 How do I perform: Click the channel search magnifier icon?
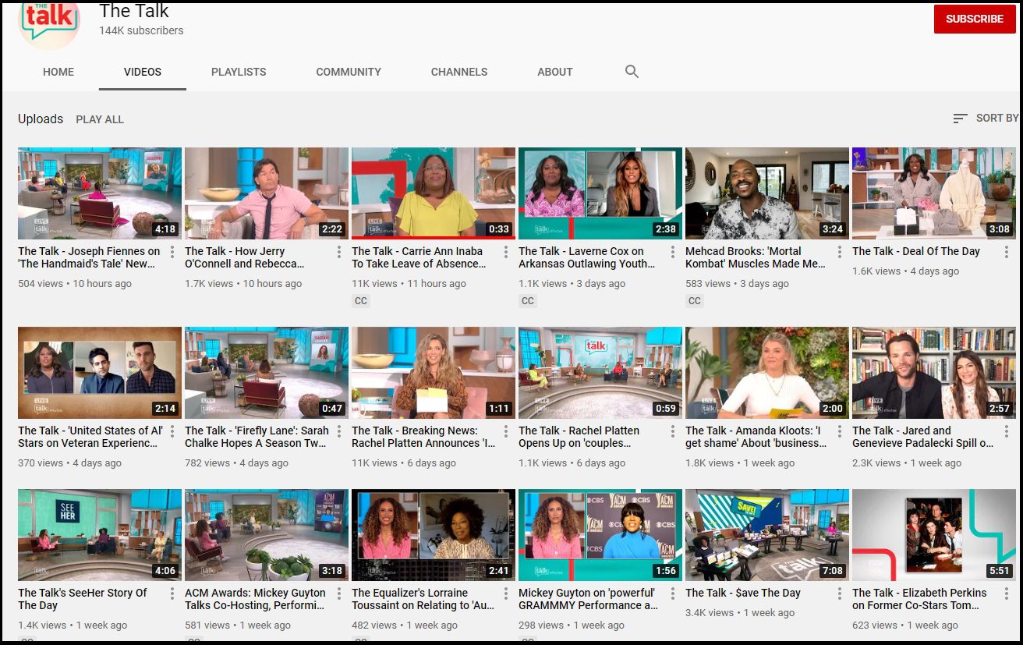[x=632, y=72]
